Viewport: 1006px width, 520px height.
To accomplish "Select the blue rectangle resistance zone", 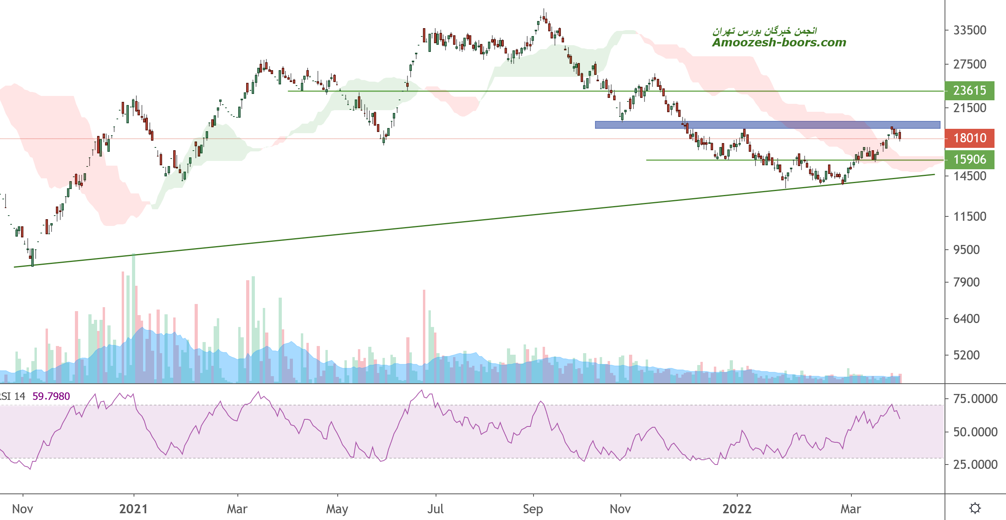I will coord(767,125).
